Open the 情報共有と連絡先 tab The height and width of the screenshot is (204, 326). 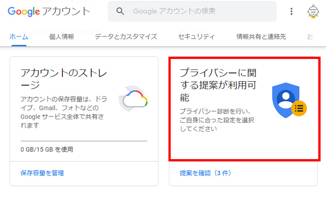point(261,37)
